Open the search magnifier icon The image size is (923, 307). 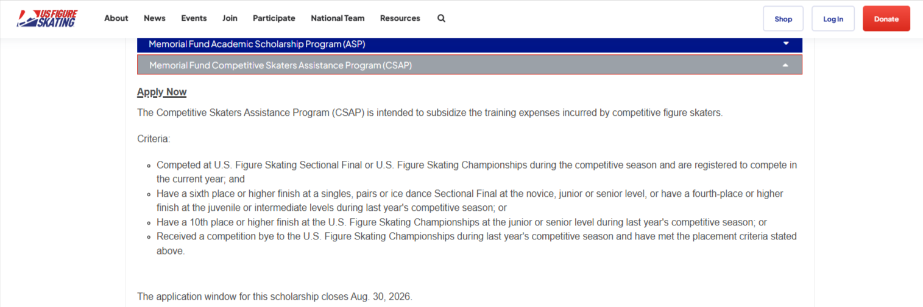441,18
